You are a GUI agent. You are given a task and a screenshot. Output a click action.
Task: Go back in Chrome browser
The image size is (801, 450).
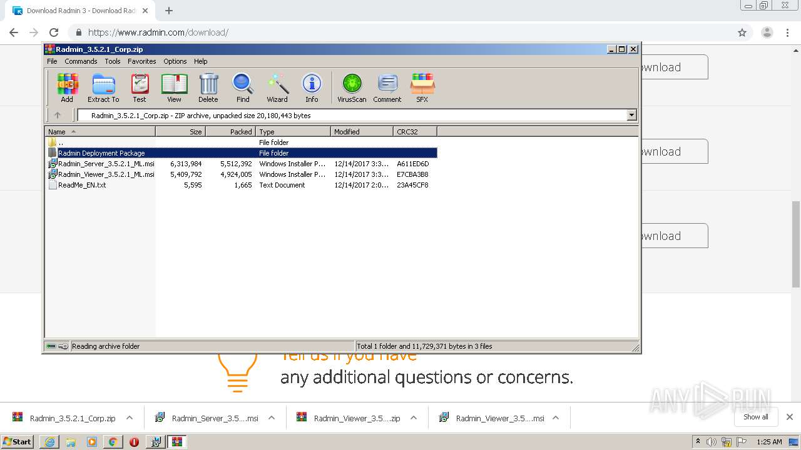tap(14, 32)
